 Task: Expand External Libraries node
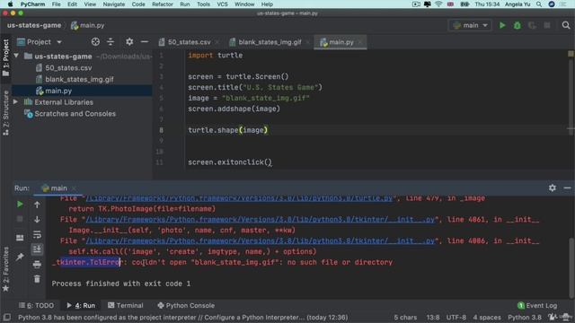tap(16, 101)
